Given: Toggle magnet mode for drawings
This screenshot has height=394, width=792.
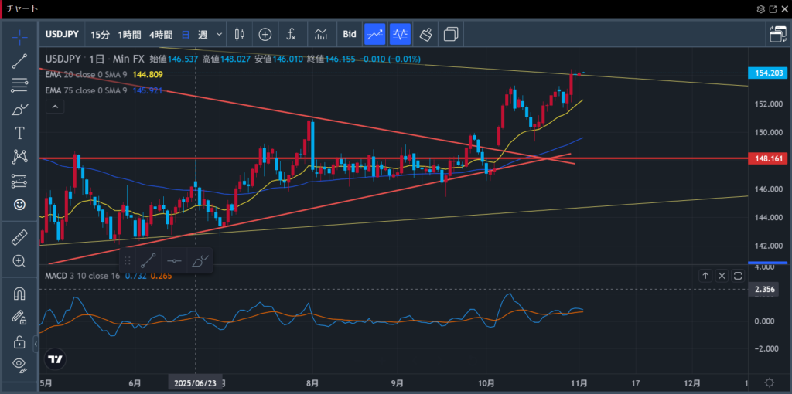Looking at the screenshot, I should [20, 294].
